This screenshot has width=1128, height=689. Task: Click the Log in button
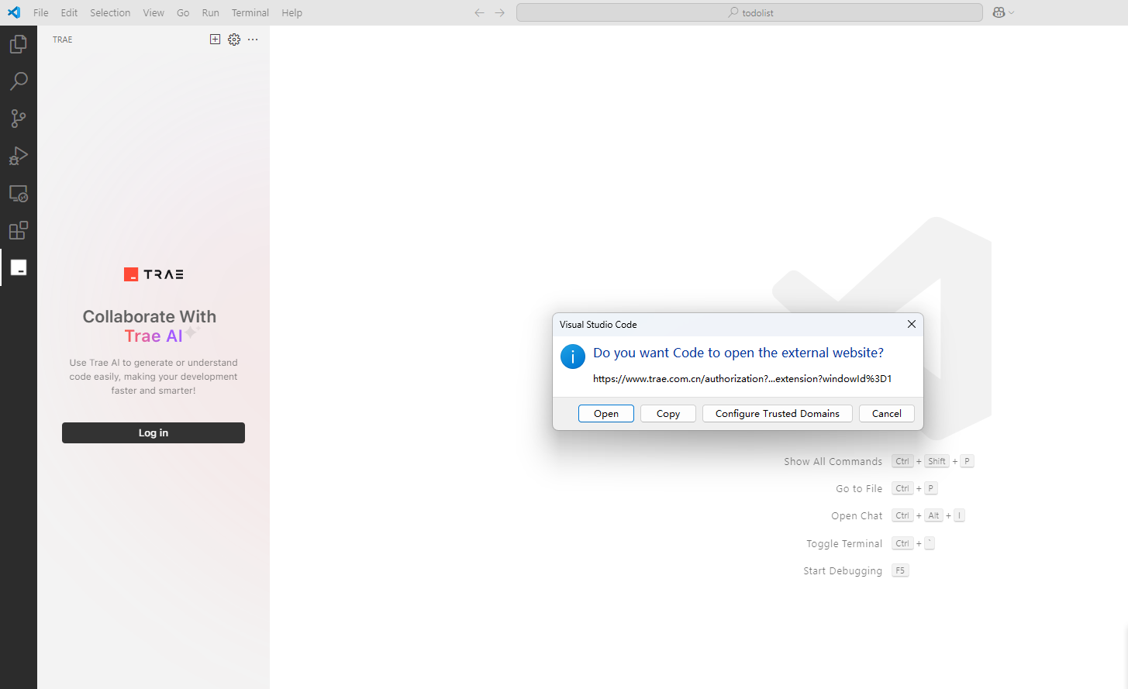coord(154,433)
